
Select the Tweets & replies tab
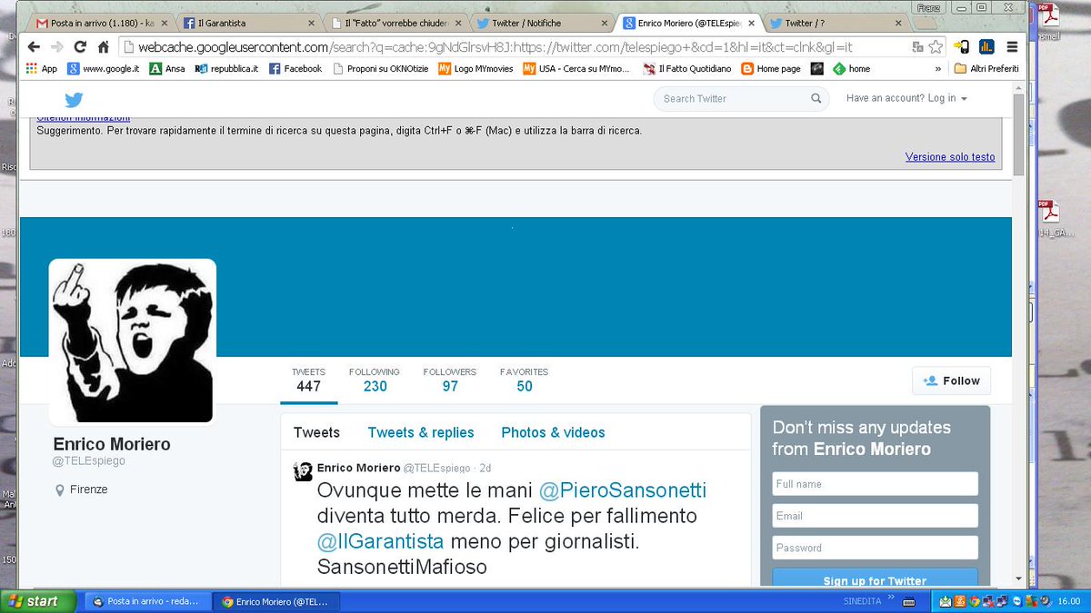point(421,432)
